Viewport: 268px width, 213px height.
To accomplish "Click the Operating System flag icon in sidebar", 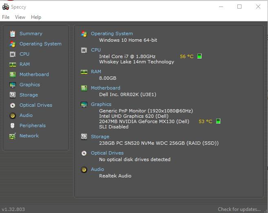I will click(x=13, y=44).
